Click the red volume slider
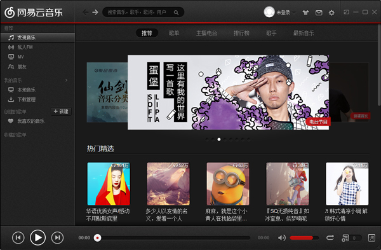The image size is (381, 250). (304, 238)
